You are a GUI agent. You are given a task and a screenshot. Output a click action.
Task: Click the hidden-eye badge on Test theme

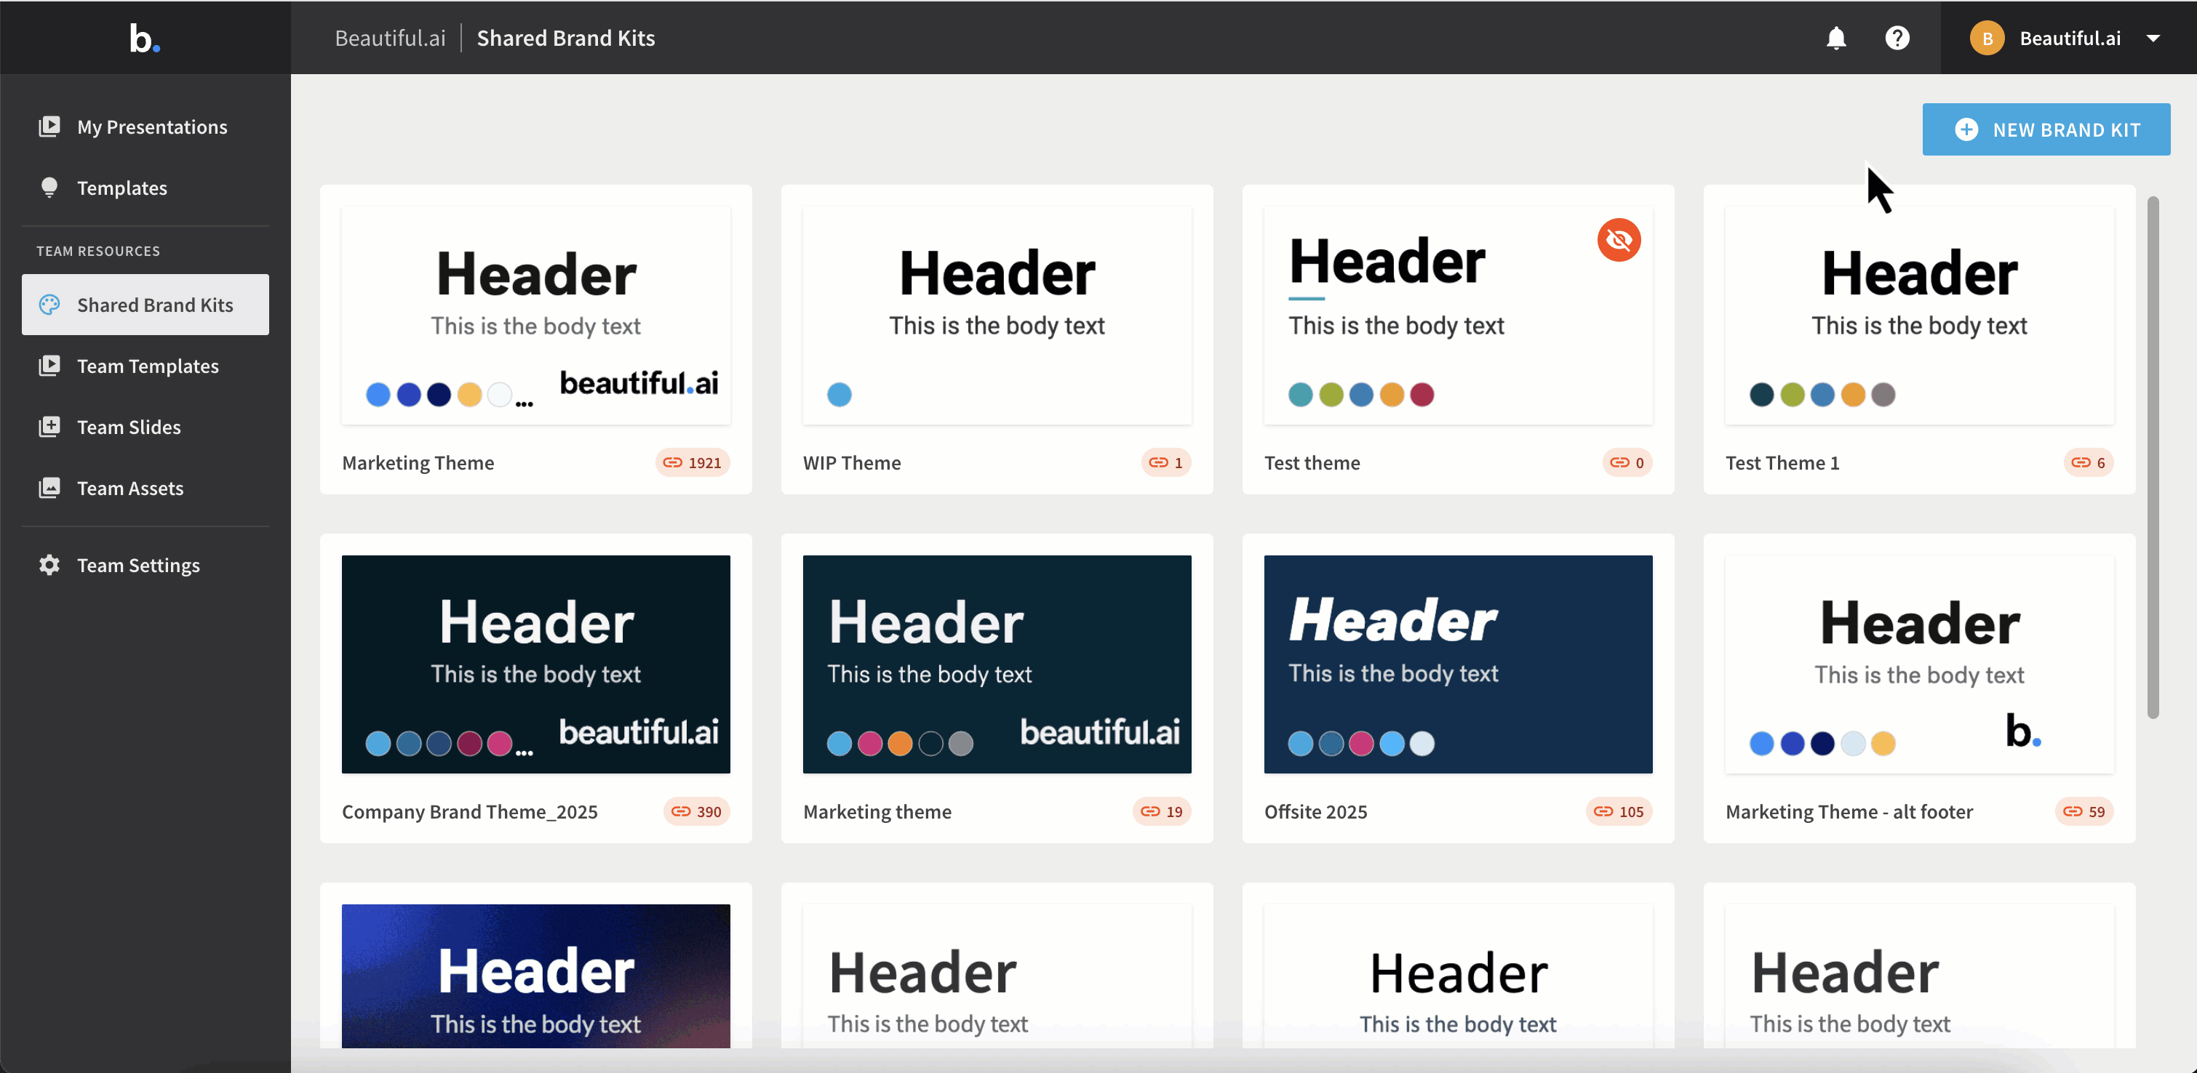tap(1618, 241)
